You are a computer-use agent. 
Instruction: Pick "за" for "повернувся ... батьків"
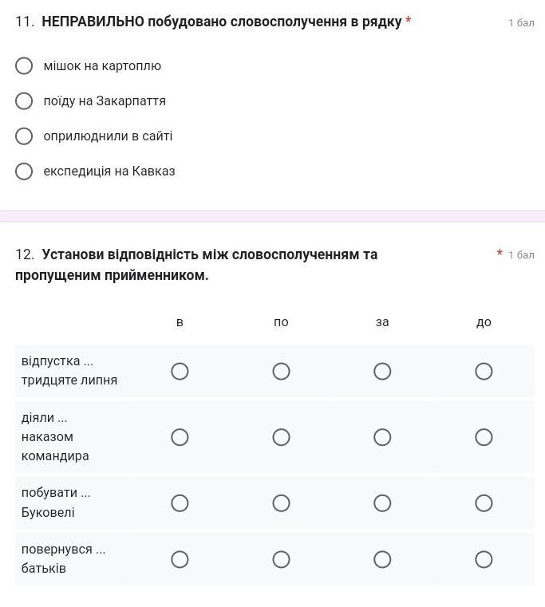pos(382,559)
